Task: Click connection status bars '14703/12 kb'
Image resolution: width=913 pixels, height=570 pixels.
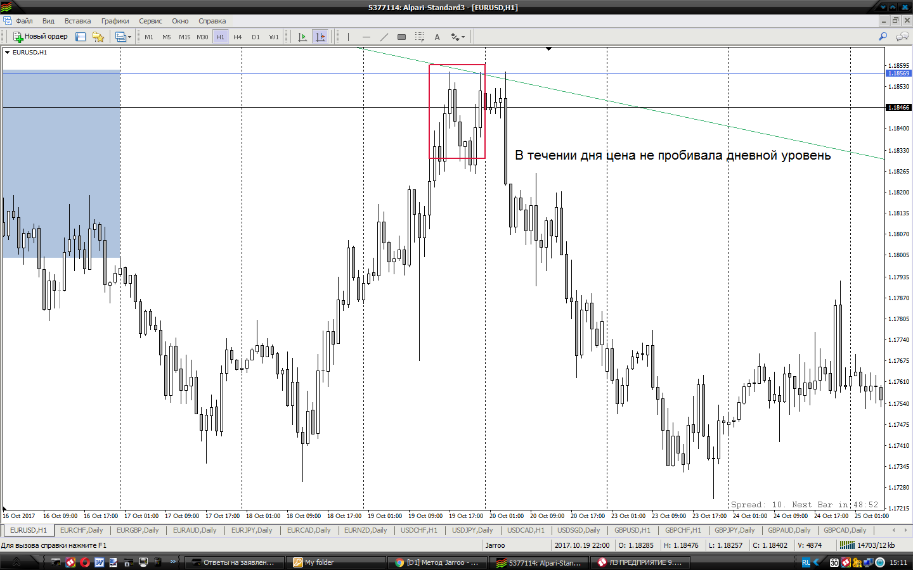Action: (867, 545)
